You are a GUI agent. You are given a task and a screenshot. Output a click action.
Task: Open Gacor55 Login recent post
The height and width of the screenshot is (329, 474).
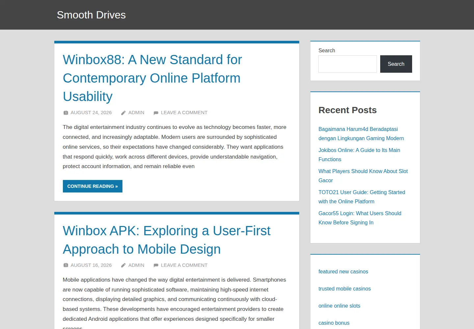(360, 218)
